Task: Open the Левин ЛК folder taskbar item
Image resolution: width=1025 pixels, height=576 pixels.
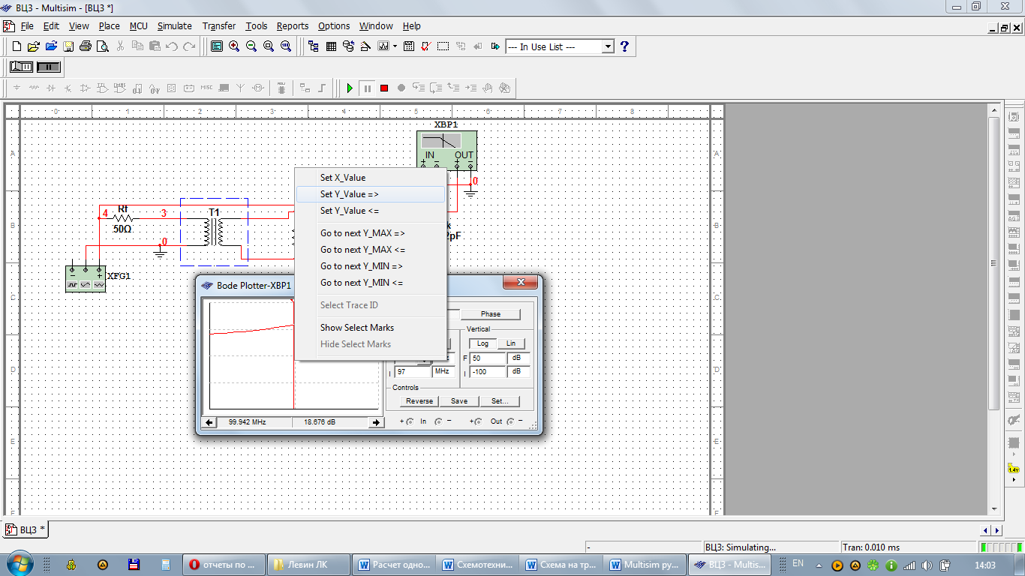Action: click(309, 565)
